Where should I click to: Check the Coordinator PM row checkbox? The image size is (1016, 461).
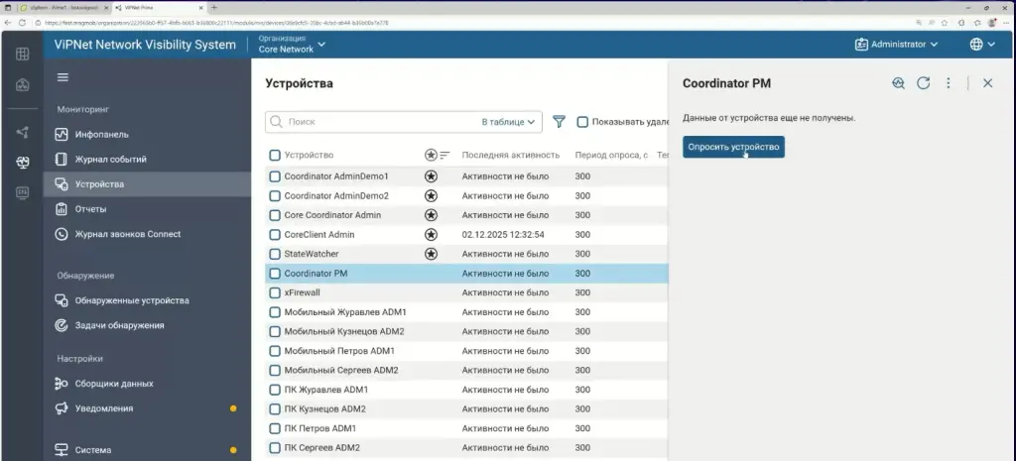click(275, 274)
